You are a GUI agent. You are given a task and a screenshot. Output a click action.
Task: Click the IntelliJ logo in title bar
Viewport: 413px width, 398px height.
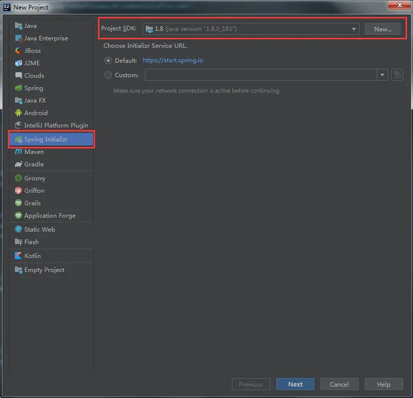(7, 7)
